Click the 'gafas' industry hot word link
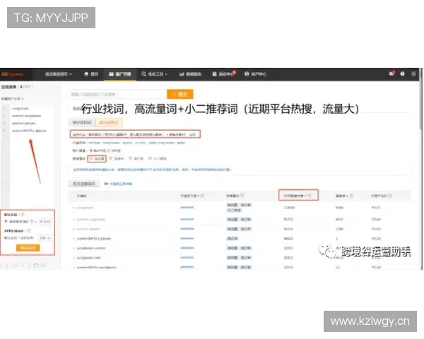The height and width of the screenshot is (339, 424). [x=181, y=143]
